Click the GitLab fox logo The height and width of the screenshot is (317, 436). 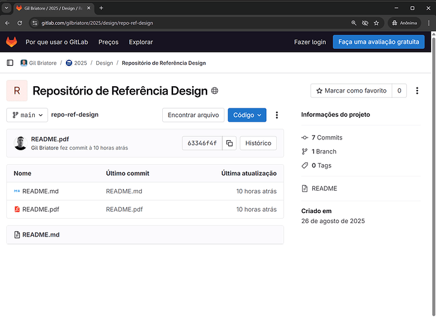pyautogui.click(x=12, y=42)
